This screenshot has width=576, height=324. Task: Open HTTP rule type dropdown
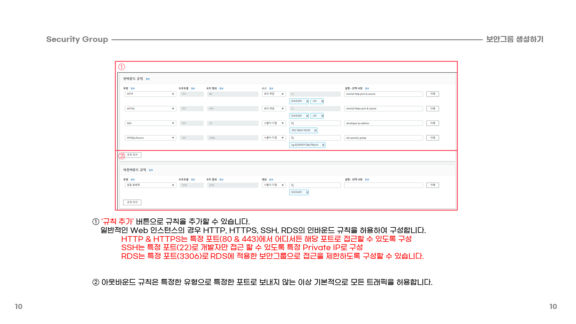(150, 94)
